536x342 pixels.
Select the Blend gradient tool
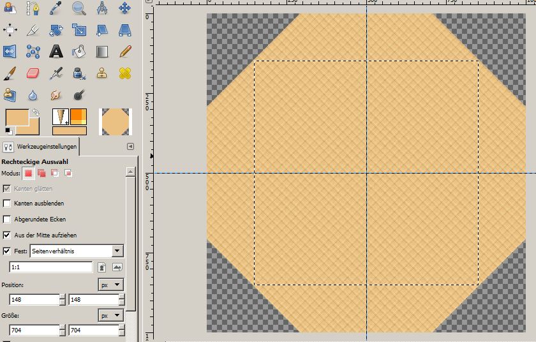[102, 52]
